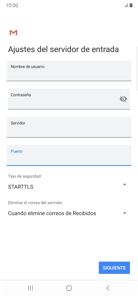Tap the signal strength status icon
Image resolution: width=138 pixels, height=296 pixels.
[x=126, y=5]
